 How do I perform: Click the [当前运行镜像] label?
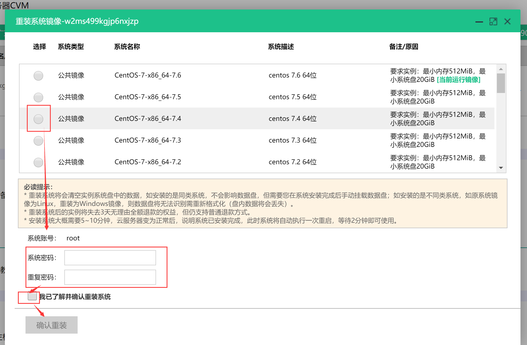[459, 80]
